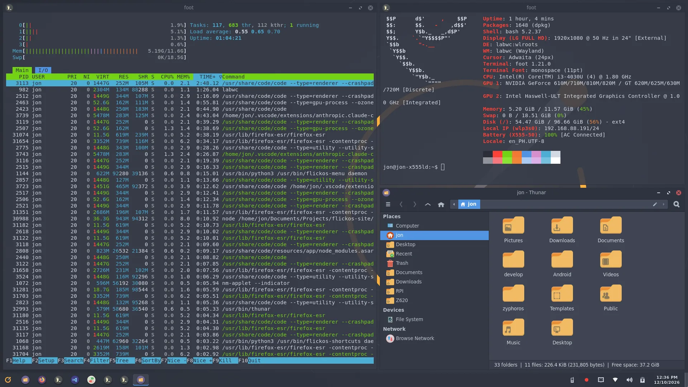
Task: Select Computer in Places sidebar
Action: coord(434,226)
